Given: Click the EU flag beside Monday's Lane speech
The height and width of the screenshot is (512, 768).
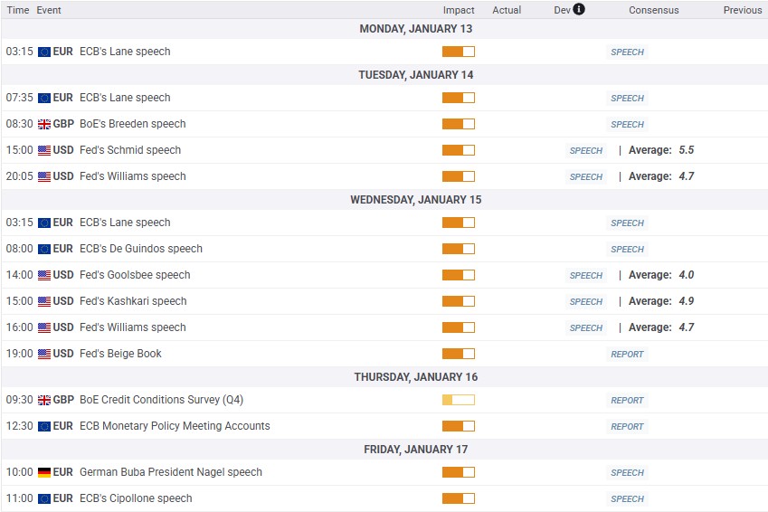Looking at the screenshot, I should point(44,52).
